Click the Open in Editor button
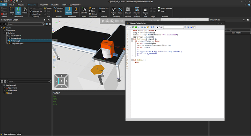 pos(236,33)
